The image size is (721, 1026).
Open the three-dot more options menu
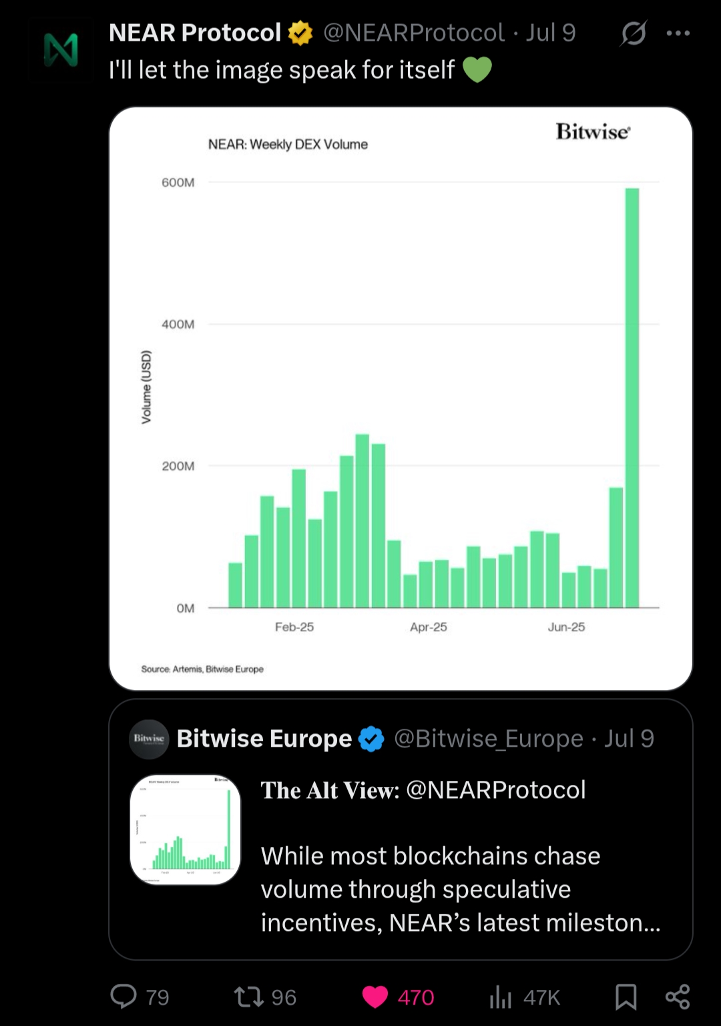tap(678, 33)
